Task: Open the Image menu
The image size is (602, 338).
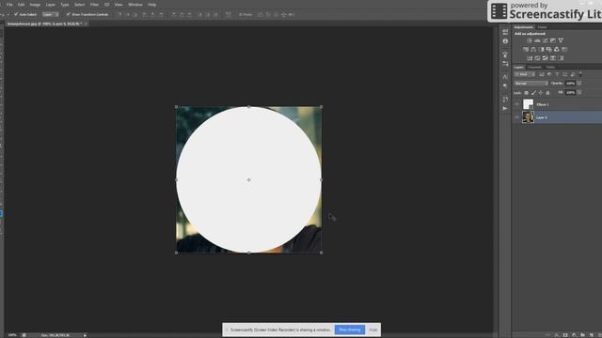Action: pyautogui.click(x=35, y=5)
